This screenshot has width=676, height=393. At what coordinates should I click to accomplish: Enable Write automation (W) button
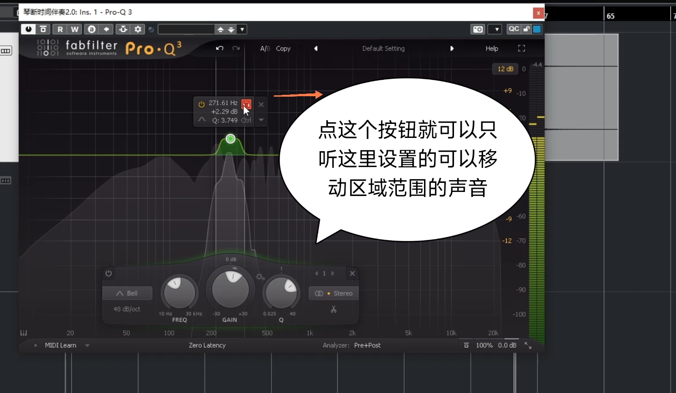pyautogui.click(x=74, y=29)
